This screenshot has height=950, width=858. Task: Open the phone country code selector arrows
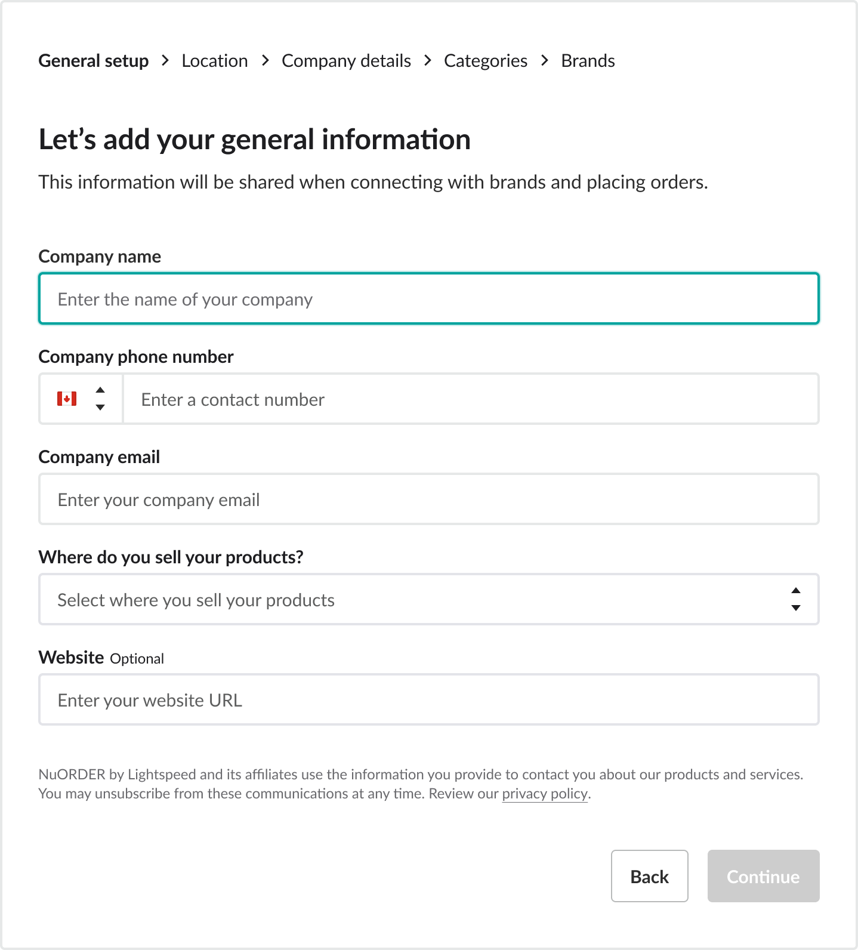(100, 399)
